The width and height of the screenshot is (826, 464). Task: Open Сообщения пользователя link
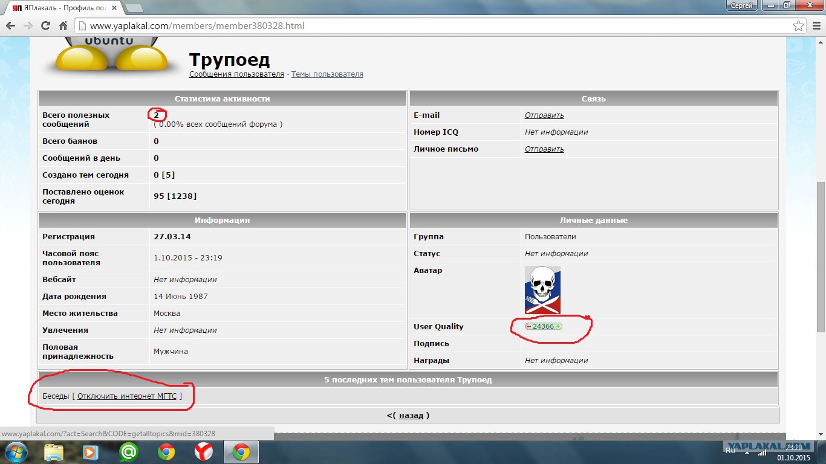(236, 74)
